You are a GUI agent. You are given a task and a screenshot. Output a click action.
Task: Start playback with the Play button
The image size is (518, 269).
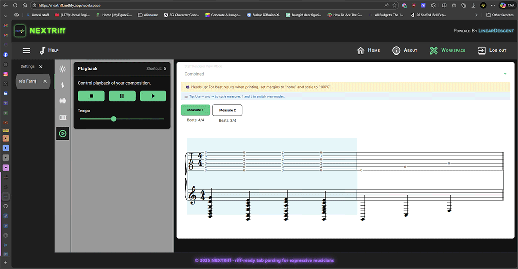pyautogui.click(x=153, y=96)
